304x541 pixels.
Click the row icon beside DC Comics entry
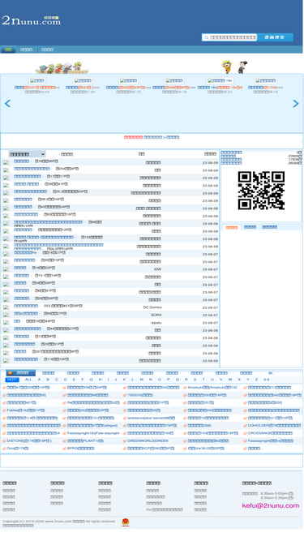tap(6, 307)
